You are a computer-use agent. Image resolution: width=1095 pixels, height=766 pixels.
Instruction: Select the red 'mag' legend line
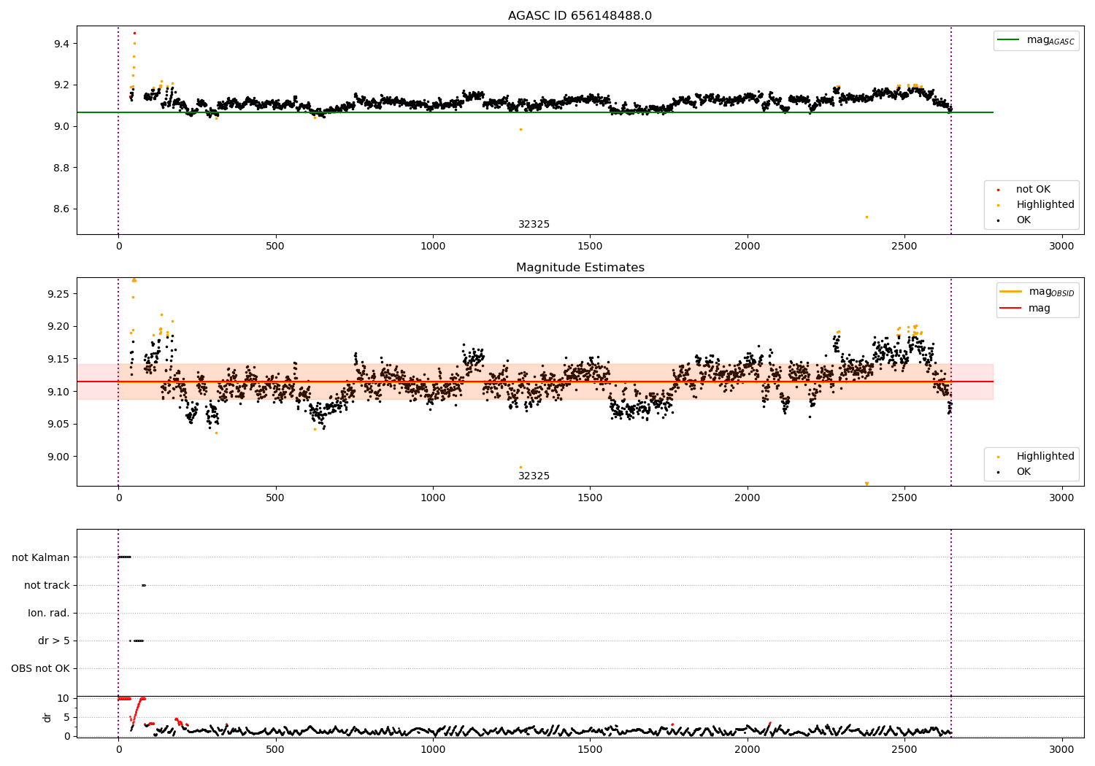tap(1011, 309)
